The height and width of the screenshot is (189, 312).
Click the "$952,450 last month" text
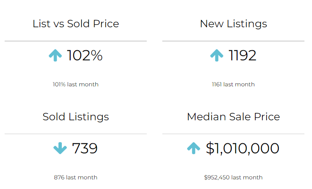pyautogui.click(x=233, y=177)
